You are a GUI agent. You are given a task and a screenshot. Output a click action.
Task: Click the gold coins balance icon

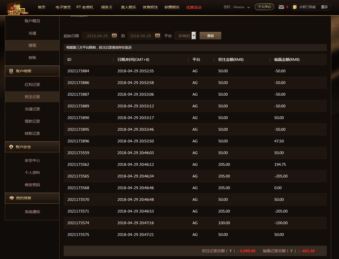295,7
